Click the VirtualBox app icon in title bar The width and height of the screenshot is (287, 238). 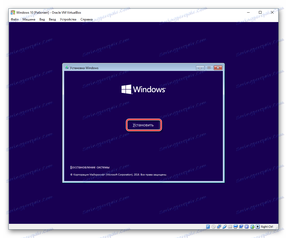click(x=13, y=12)
